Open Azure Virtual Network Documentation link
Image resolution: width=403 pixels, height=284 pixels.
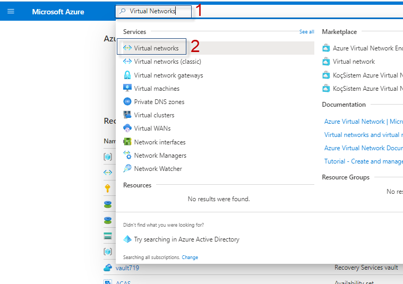pos(363,148)
